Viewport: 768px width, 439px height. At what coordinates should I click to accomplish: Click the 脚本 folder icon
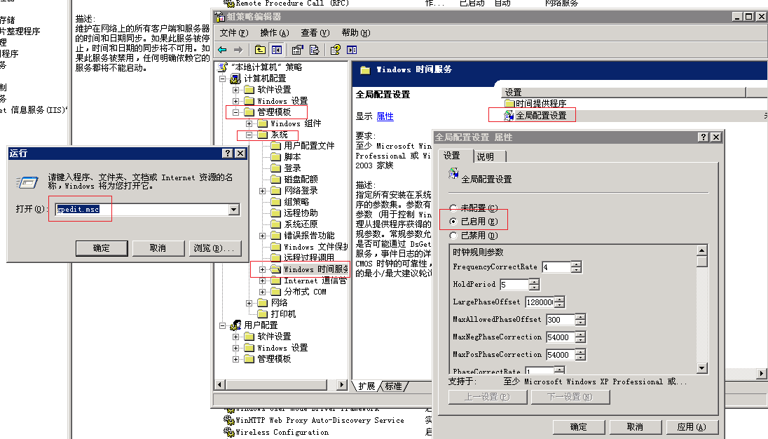pos(276,157)
